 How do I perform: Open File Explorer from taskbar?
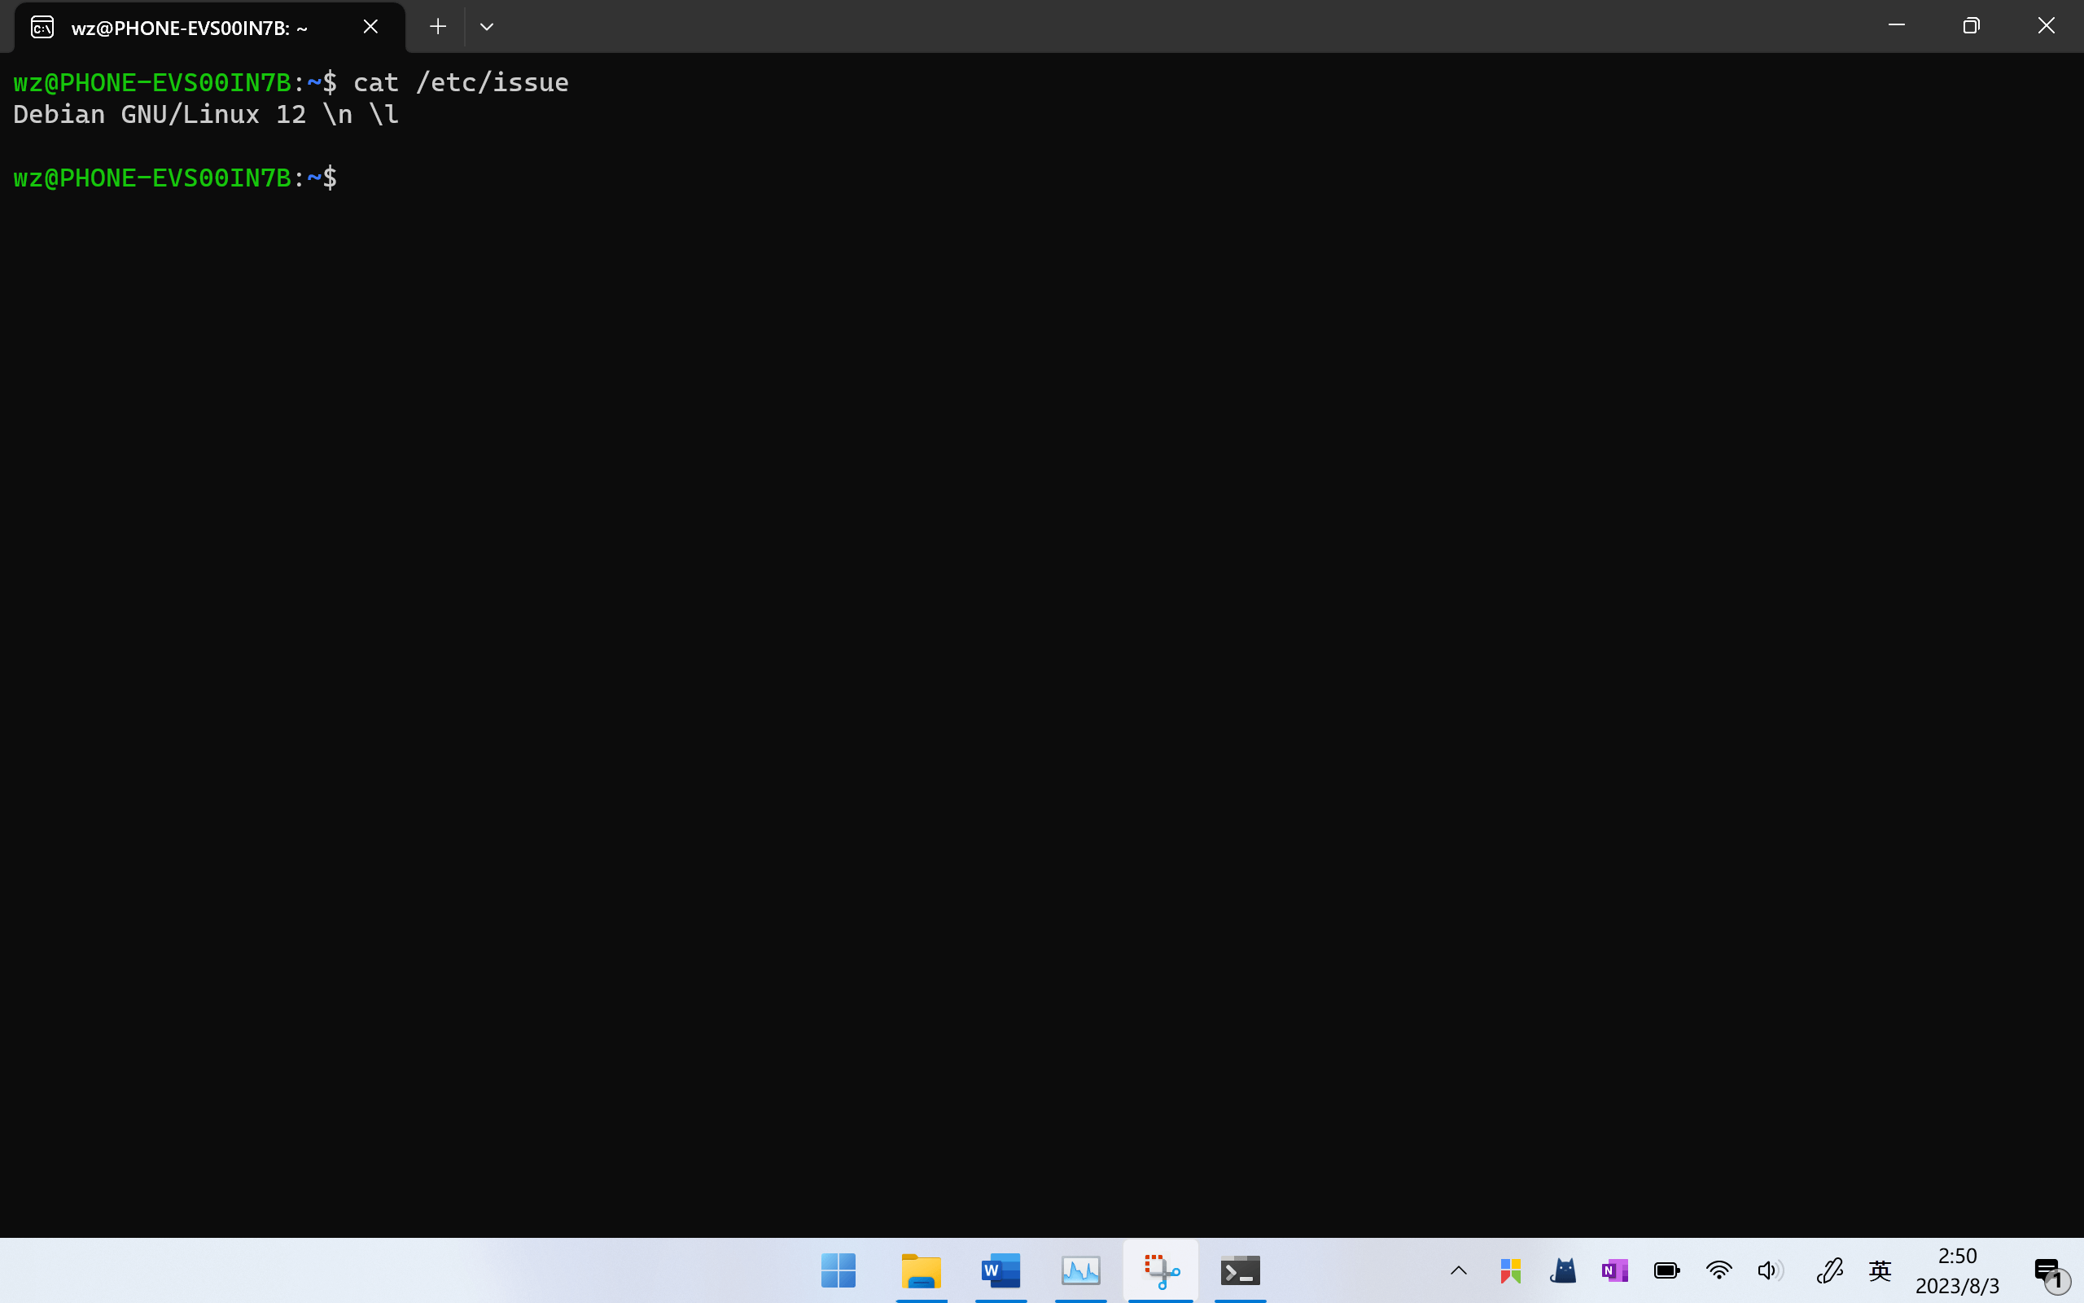click(x=921, y=1270)
